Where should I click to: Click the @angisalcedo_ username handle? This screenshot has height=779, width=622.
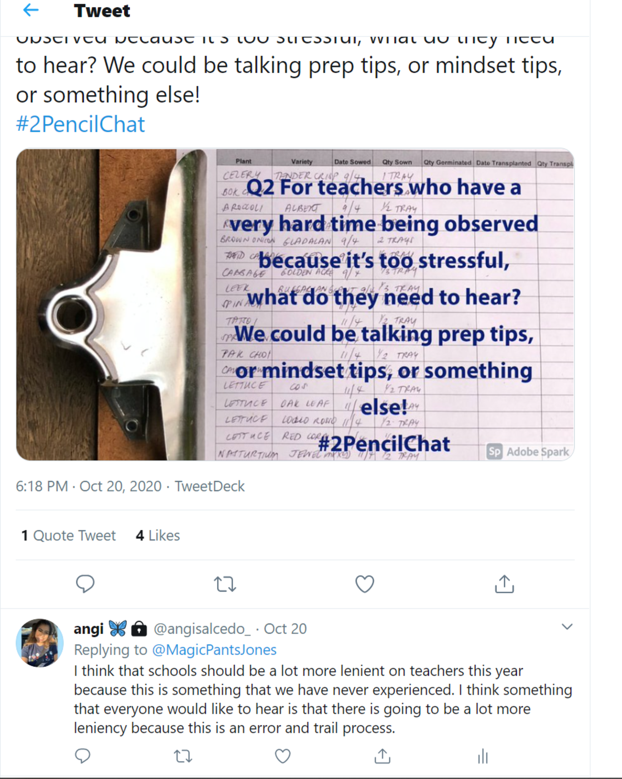point(202,629)
